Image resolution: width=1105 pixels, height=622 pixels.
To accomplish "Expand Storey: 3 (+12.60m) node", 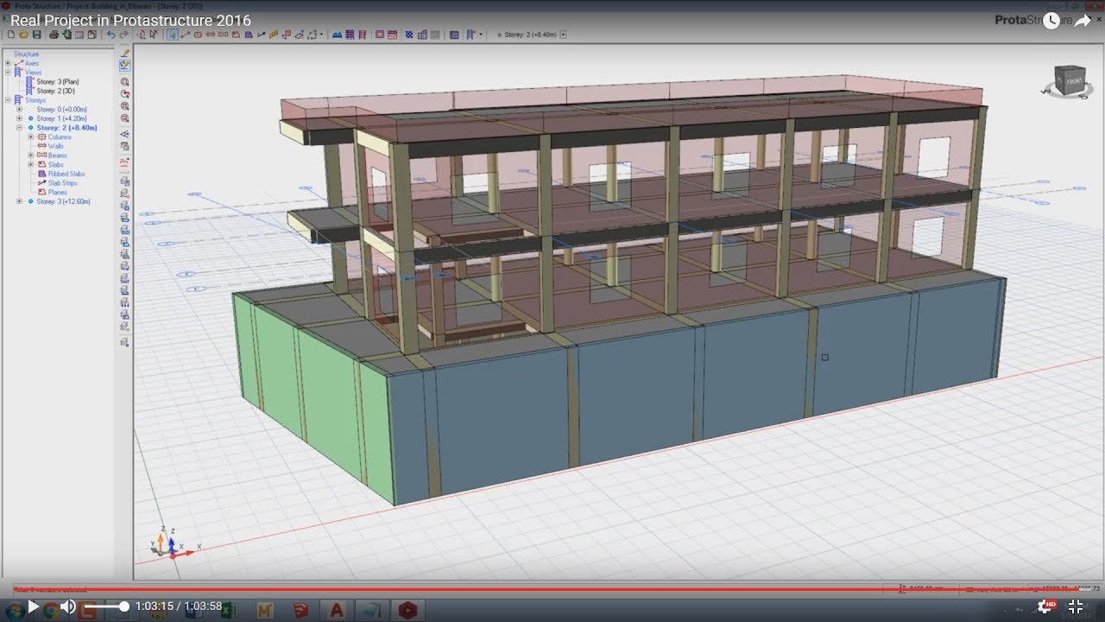I will (x=20, y=201).
